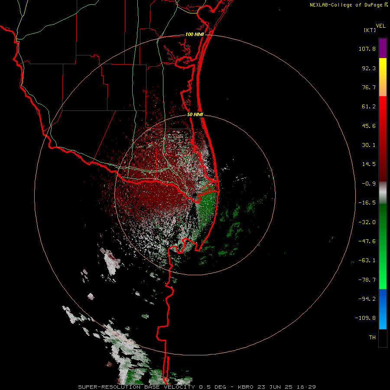The image size is (390, 390).
Task: Click the -78.7 scale value
Action: (367, 280)
